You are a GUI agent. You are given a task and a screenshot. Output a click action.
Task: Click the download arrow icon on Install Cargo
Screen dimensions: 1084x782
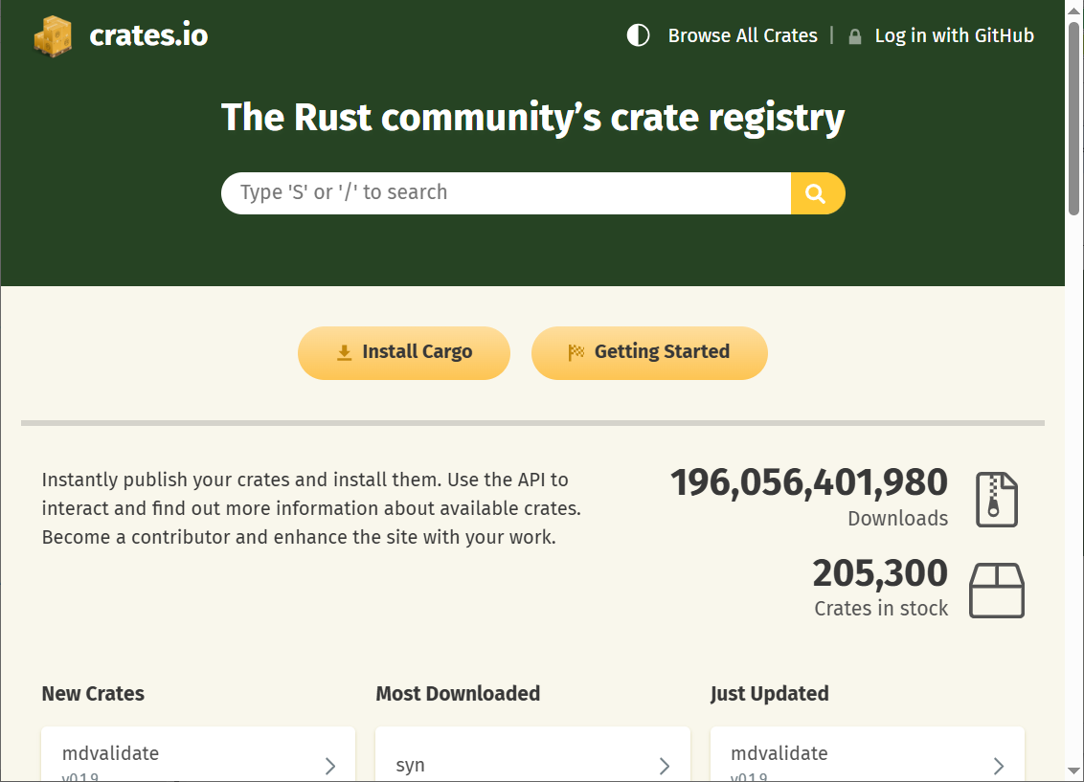[x=345, y=352]
